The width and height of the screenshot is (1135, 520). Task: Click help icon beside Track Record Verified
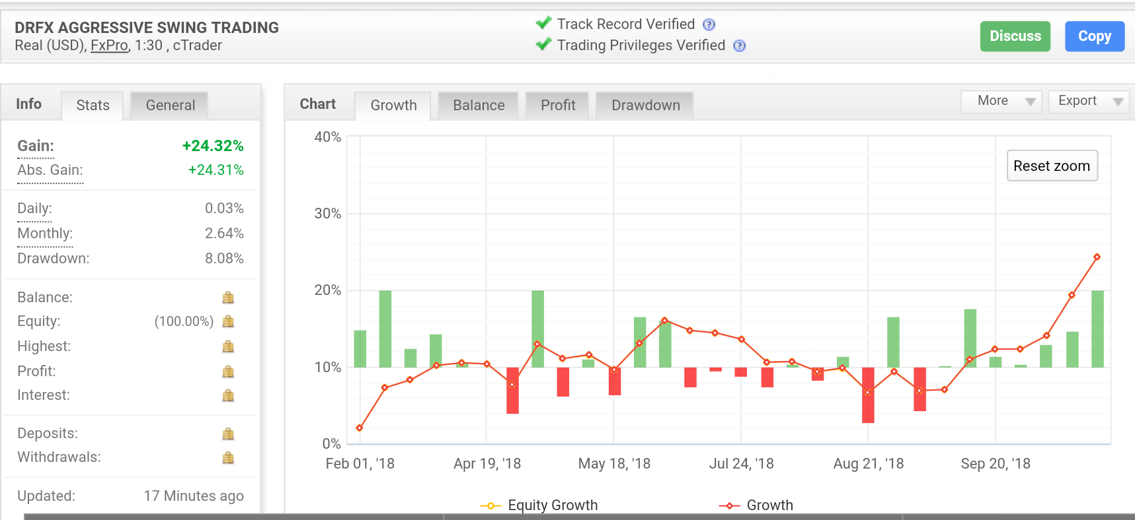click(709, 24)
